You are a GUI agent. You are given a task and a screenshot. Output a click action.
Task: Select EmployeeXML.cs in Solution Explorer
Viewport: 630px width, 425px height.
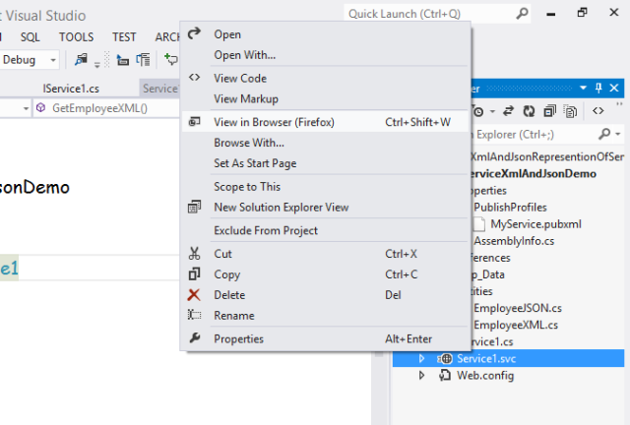pyautogui.click(x=516, y=325)
